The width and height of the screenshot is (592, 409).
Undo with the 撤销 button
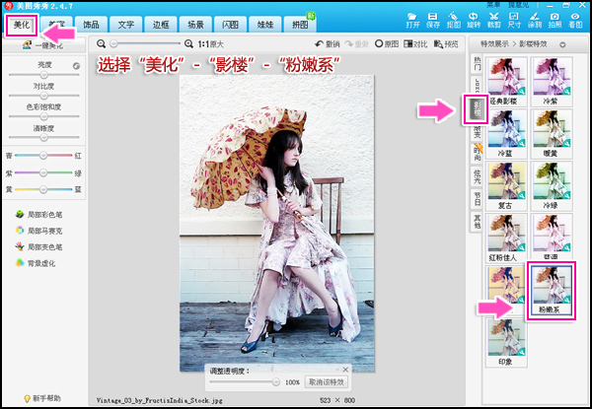(x=327, y=44)
